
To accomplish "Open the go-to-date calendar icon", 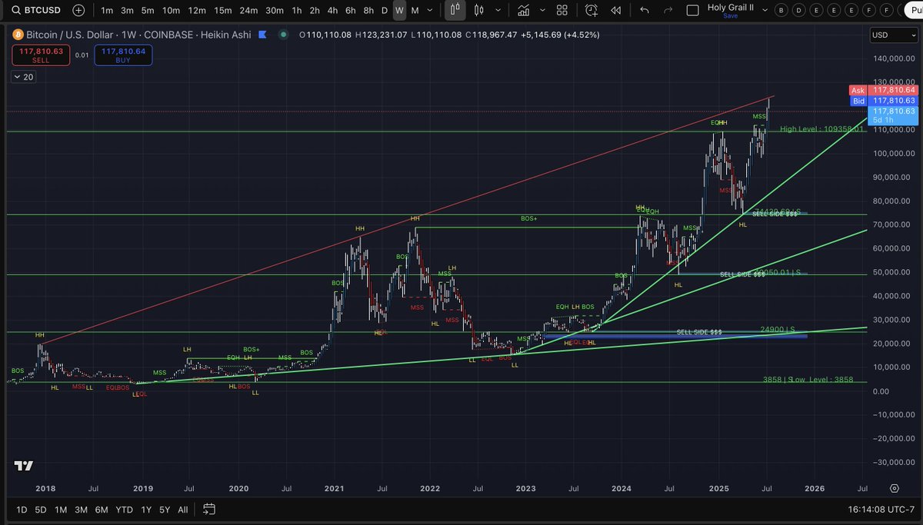I will click(208, 509).
